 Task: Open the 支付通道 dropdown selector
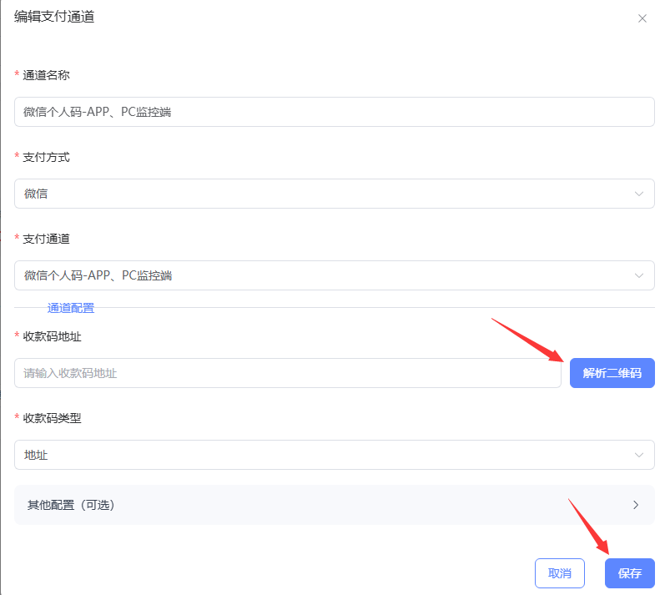(335, 275)
